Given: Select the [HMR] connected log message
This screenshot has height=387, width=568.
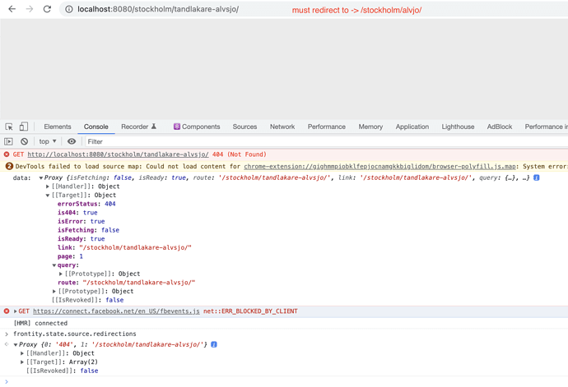Looking at the screenshot, I should pyautogui.click(x=40, y=324).
